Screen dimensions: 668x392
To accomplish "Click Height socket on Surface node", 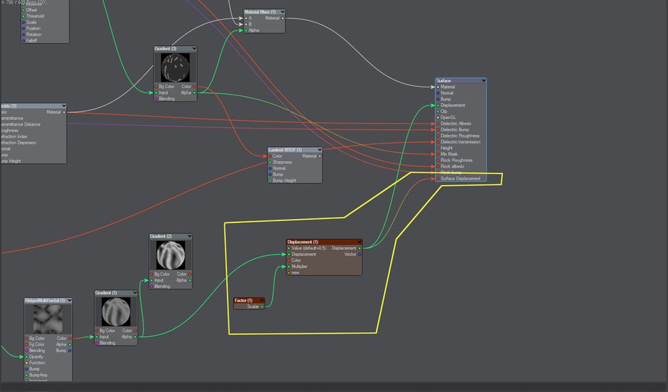I will (438, 148).
